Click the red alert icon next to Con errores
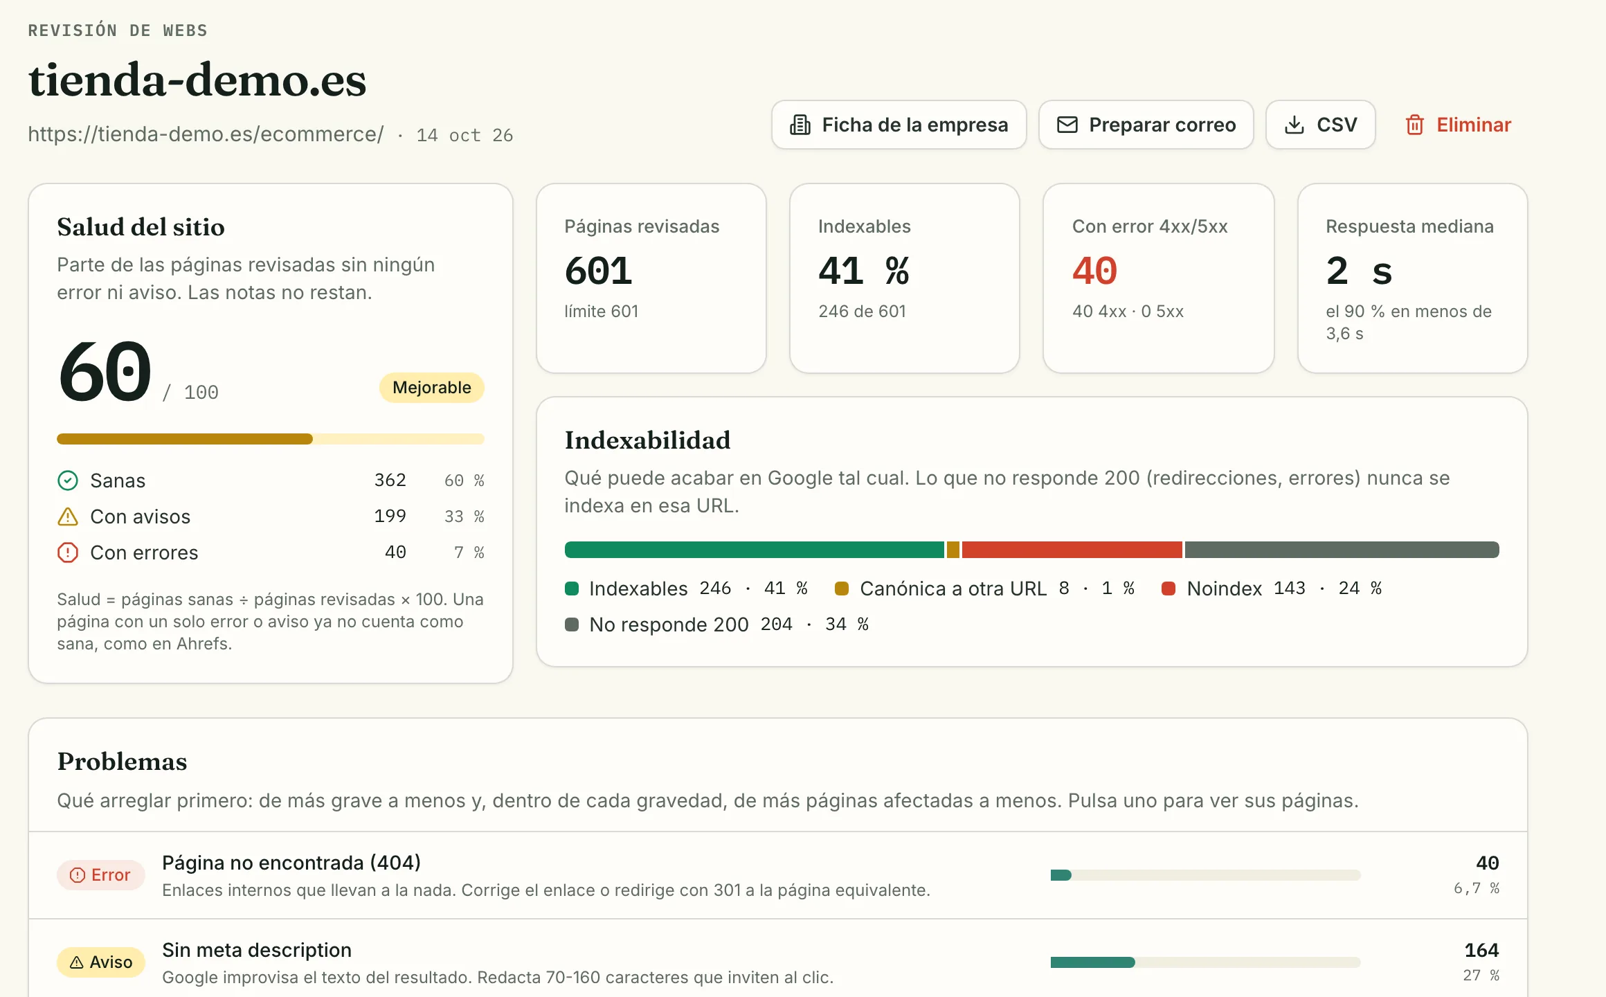 point(68,553)
